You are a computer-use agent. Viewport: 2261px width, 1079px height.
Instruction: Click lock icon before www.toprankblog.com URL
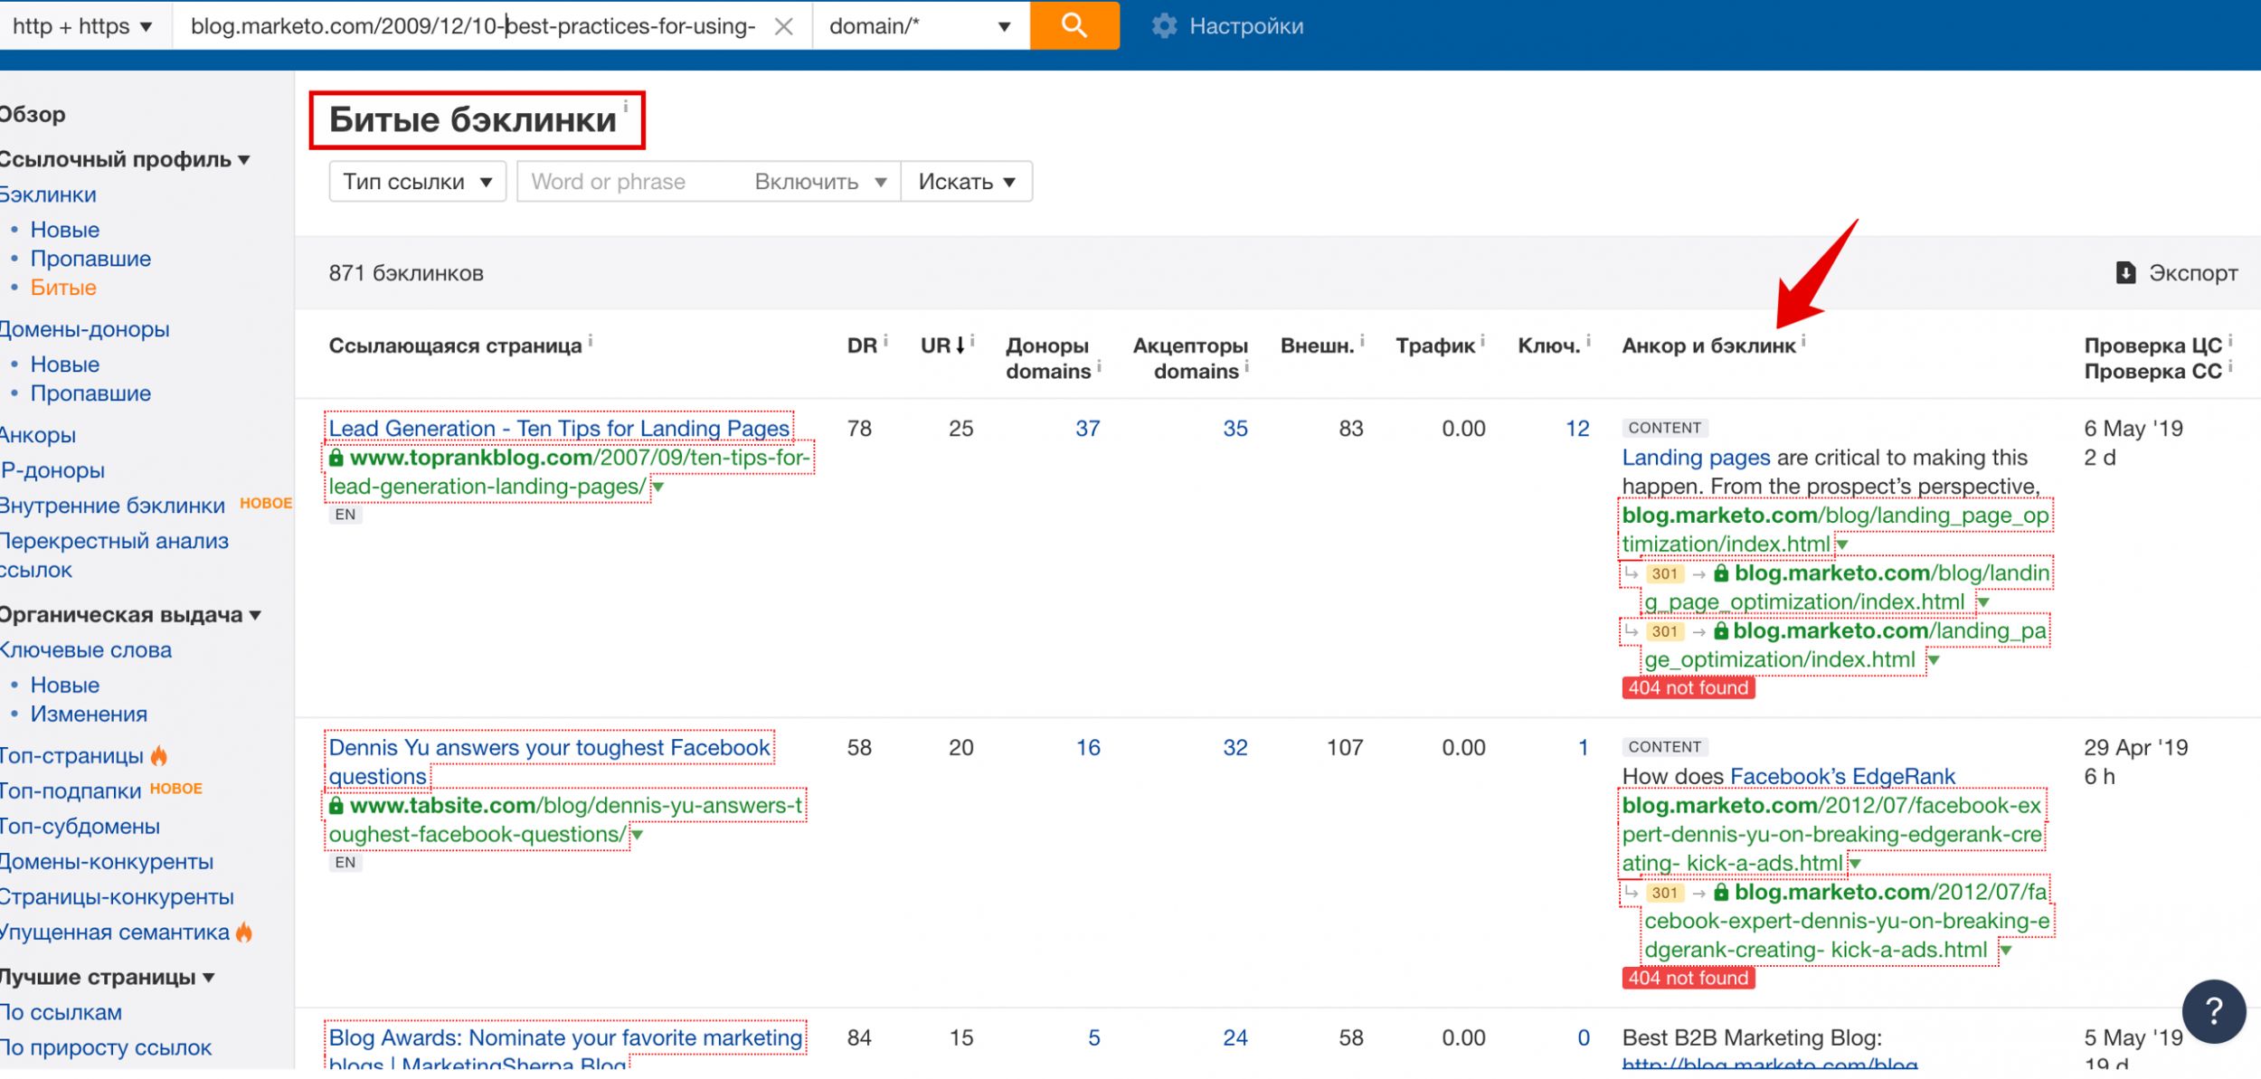coord(336,458)
